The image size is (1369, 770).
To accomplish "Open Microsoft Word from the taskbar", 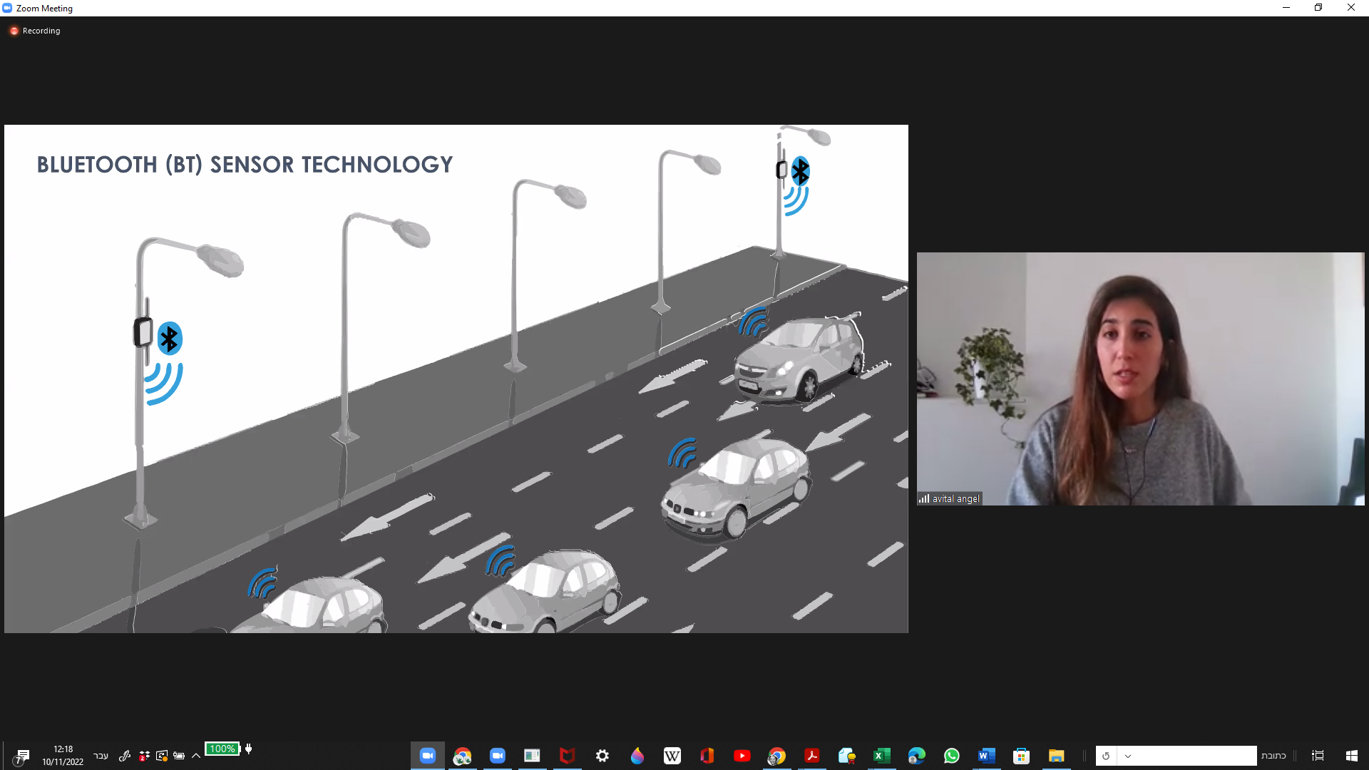I will [x=986, y=756].
